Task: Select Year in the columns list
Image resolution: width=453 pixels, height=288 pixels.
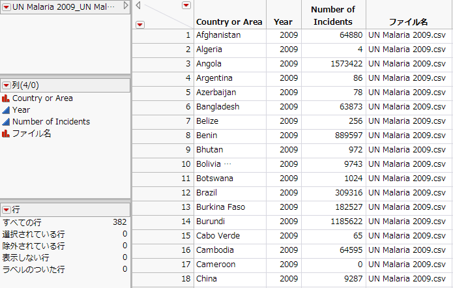Action: click(22, 110)
